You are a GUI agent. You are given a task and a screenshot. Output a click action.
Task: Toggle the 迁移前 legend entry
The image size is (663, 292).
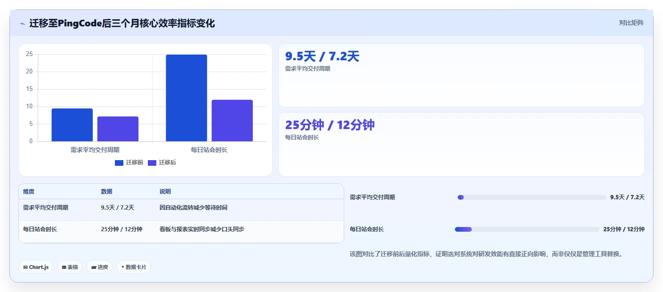(129, 162)
